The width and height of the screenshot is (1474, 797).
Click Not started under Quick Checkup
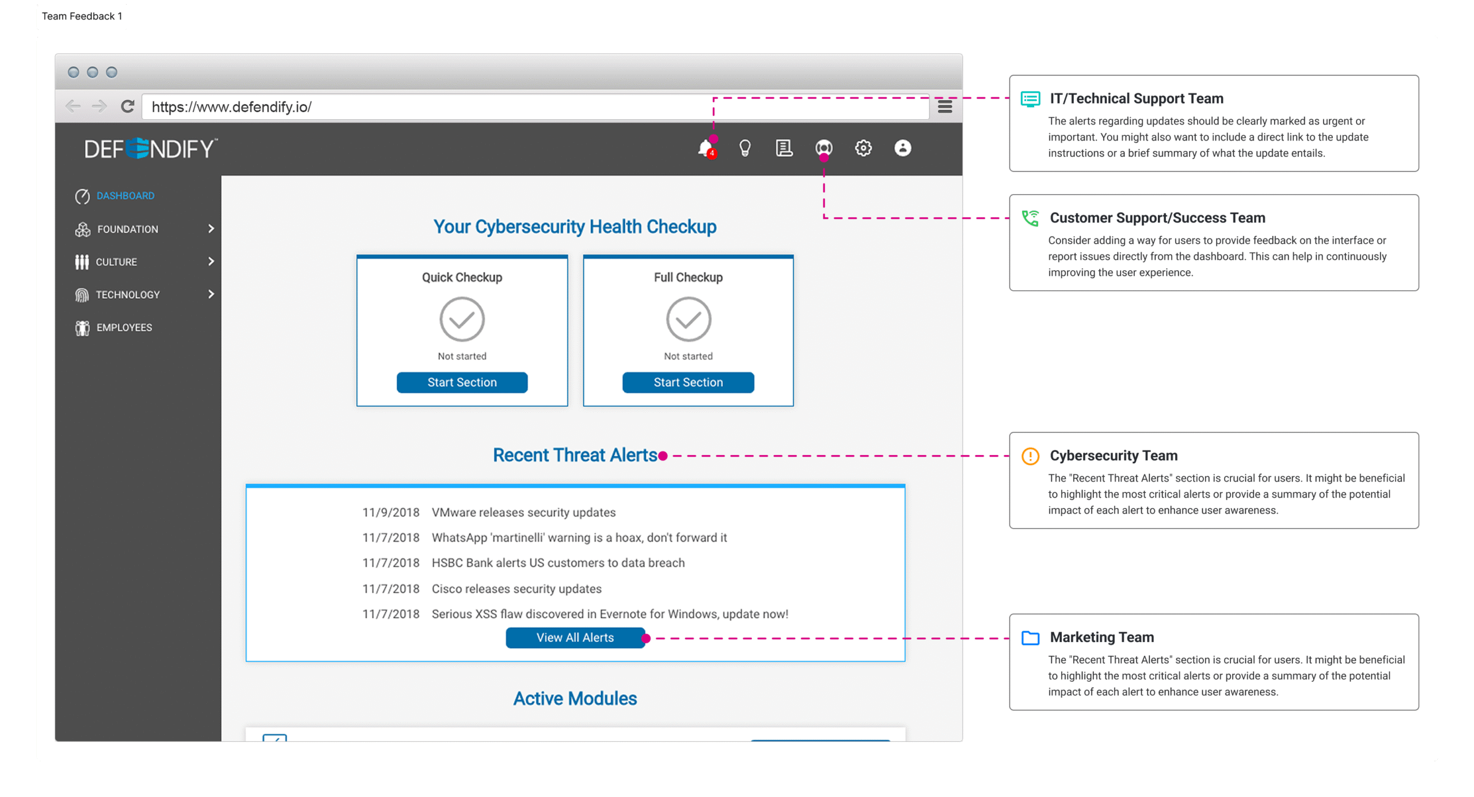tap(462, 356)
